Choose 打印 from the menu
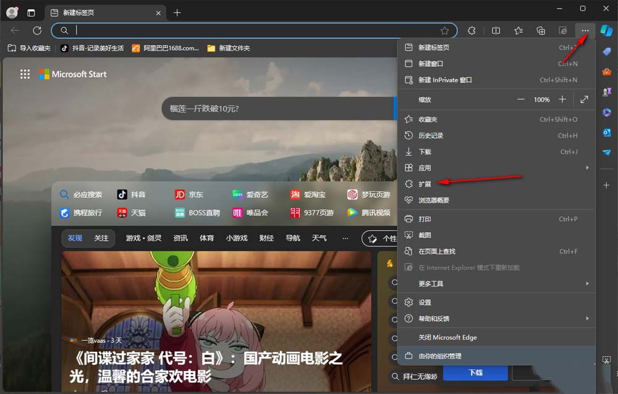Screen dimensions: 618x394 pyautogui.click(x=496, y=219)
